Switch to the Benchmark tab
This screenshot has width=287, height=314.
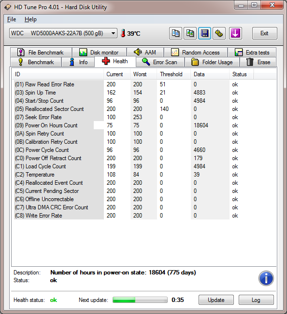point(36,62)
